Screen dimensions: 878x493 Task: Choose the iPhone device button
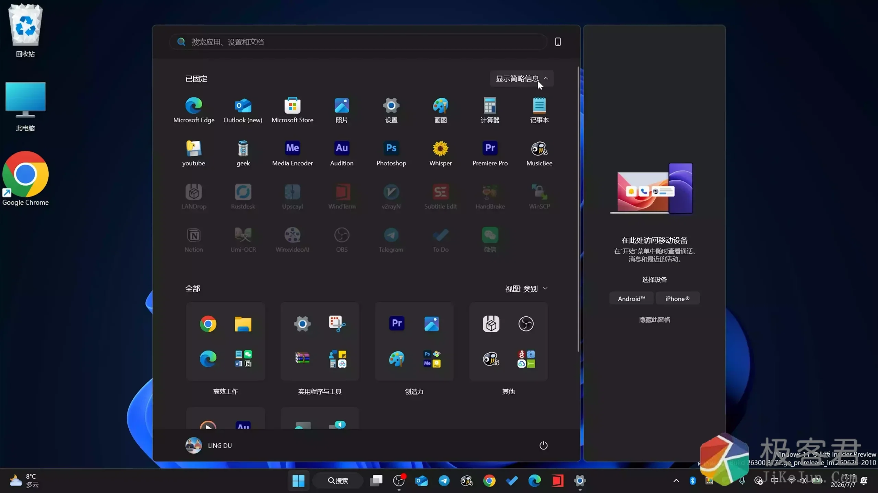[x=677, y=299]
